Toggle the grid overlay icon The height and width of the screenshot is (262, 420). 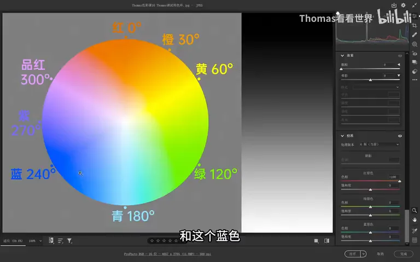415,240
